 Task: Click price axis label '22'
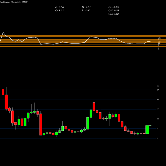point(158,100)
